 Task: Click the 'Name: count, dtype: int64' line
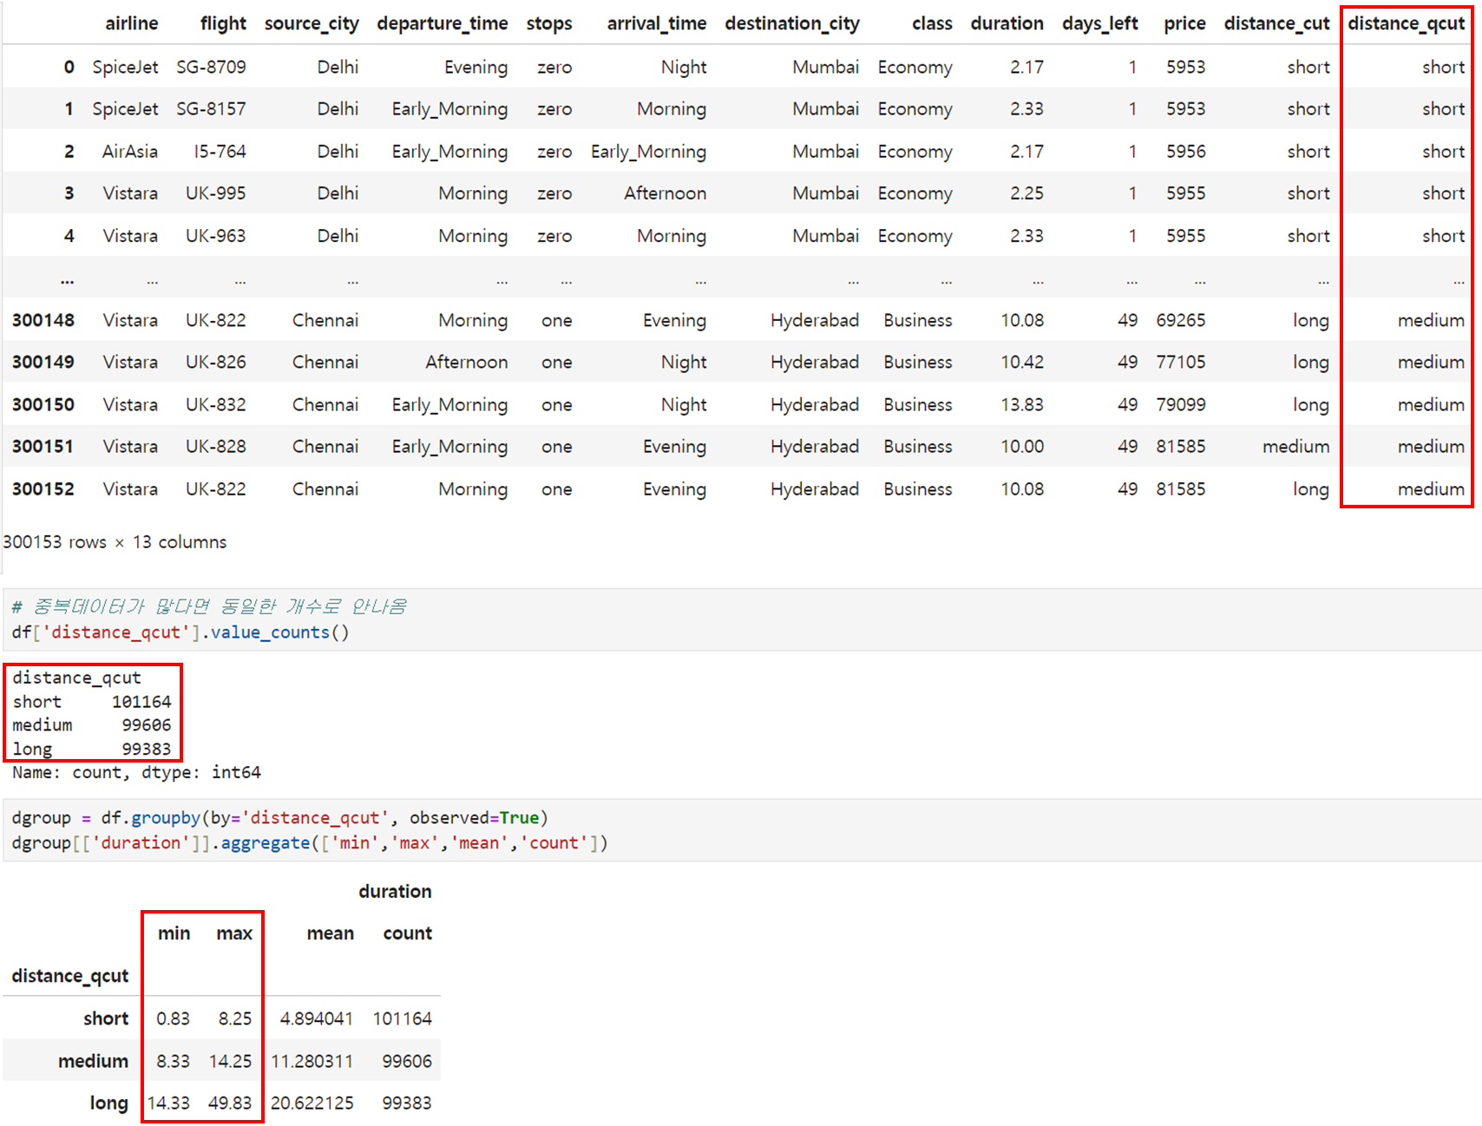click(136, 772)
